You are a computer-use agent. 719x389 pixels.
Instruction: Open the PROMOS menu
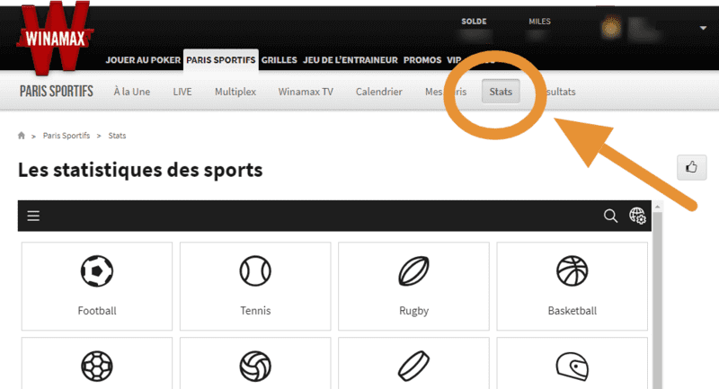point(422,60)
